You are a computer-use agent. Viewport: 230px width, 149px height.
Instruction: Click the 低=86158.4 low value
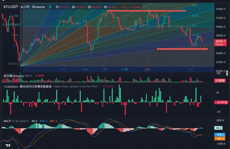click(95, 7)
